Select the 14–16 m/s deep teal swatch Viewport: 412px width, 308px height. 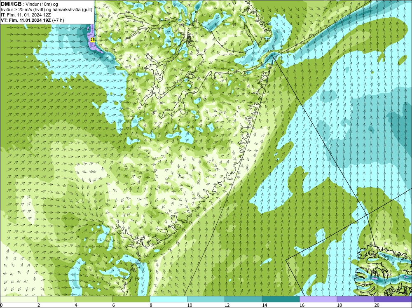pyautogui.click(x=281, y=299)
